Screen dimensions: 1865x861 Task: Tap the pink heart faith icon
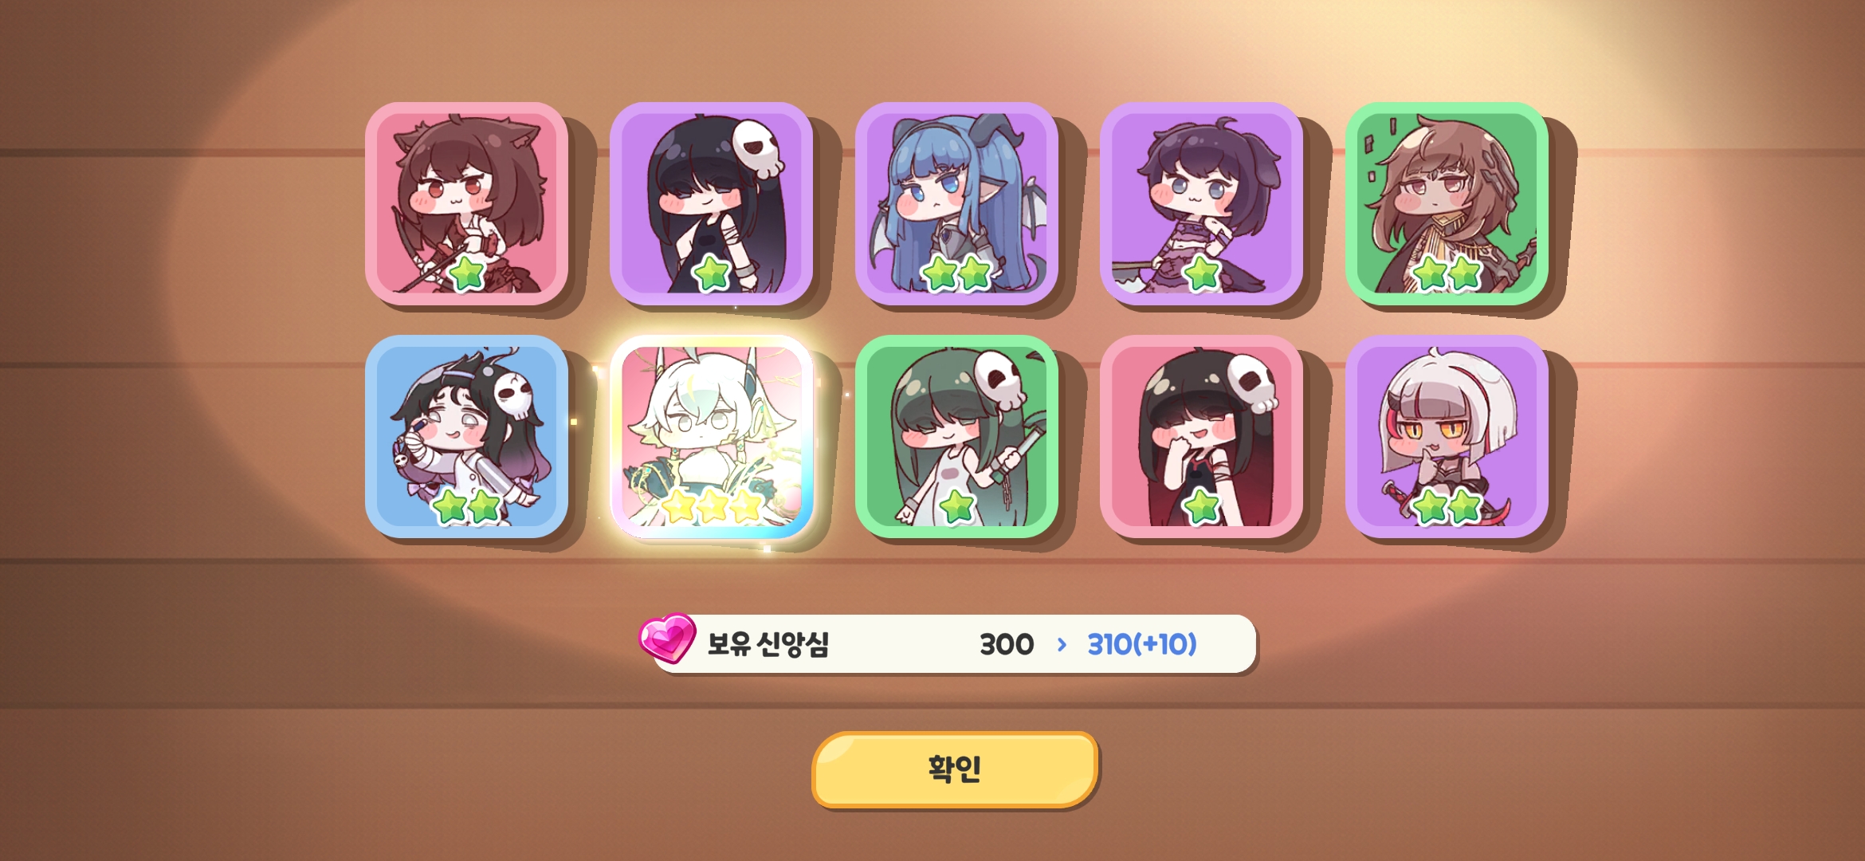[667, 638]
